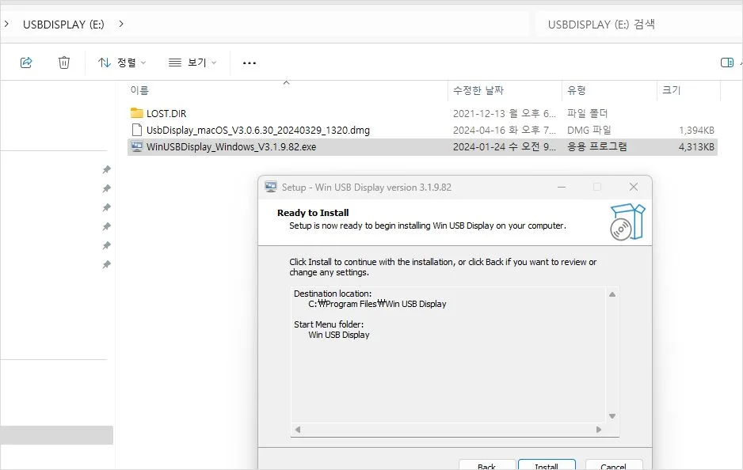This screenshot has height=470, width=743.
Task: Click the ascending sort caret above 이름 column
Action: coord(286,81)
